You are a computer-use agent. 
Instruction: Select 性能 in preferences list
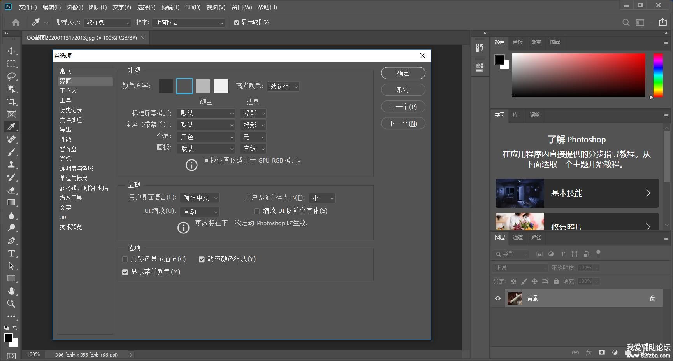[x=65, y=139]
